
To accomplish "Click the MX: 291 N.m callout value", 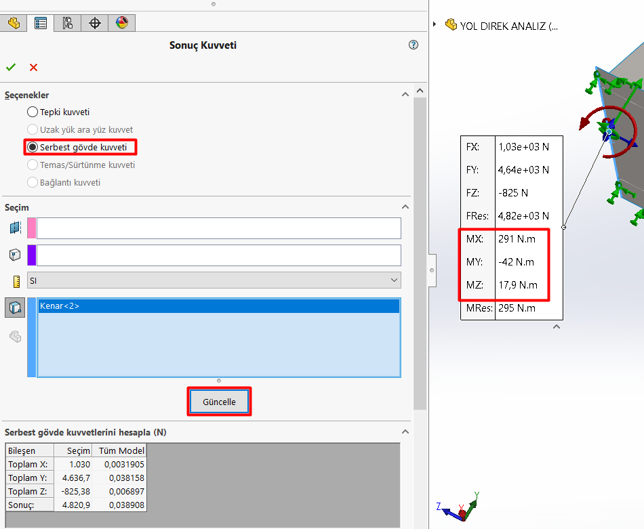I will pyautogui.click(x=517, y=239).
